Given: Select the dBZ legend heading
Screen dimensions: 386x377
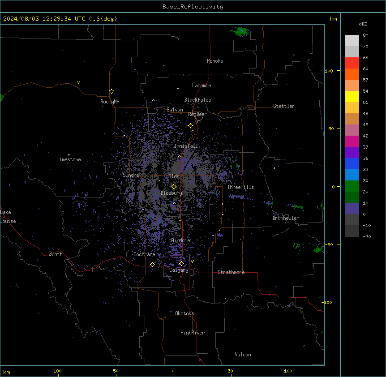Looking at the screenshot, I should (x=363, y=24).
